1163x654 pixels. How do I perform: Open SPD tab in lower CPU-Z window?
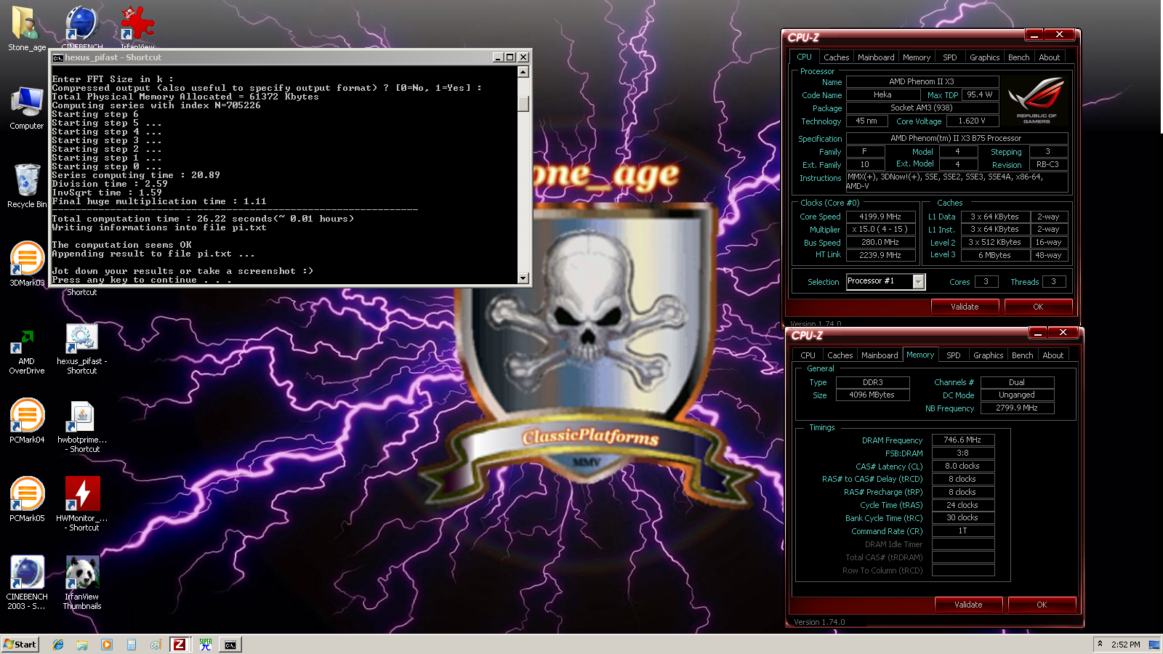click(x=954, y=355)
